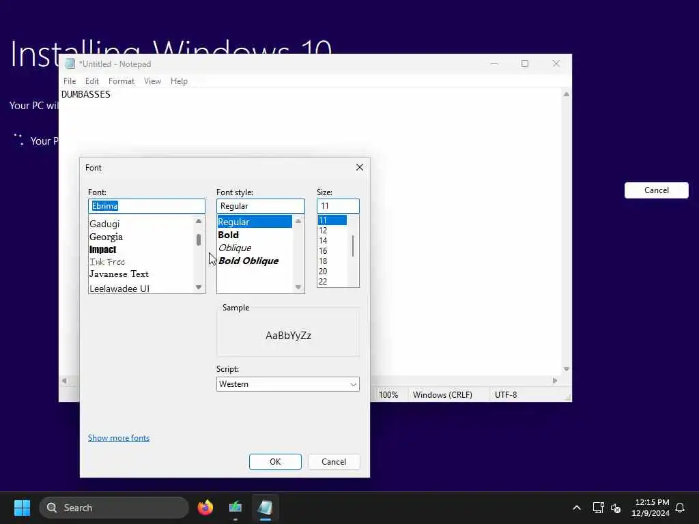Click Windows (CRLF) in status bar
The width and height of the screenshot is (699, 524).
click(442, 395)
